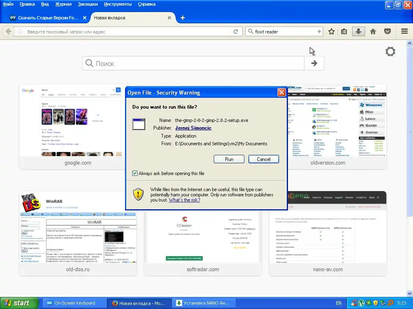Close the Скачать Старые Версии tab
The width and height of the screenshot is (413, 309).
pyautogui.click(x=85, y=18)
